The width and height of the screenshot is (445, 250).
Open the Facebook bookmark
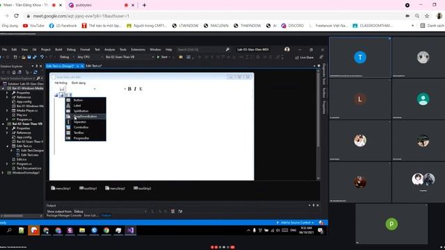(63, 26)
